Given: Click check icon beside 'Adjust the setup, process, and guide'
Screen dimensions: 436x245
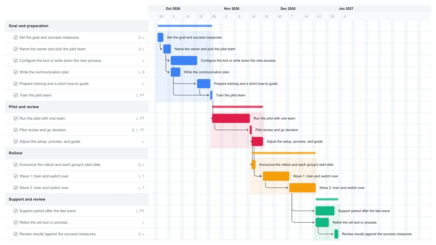Looking at the screenshot, I should [16, 142].
